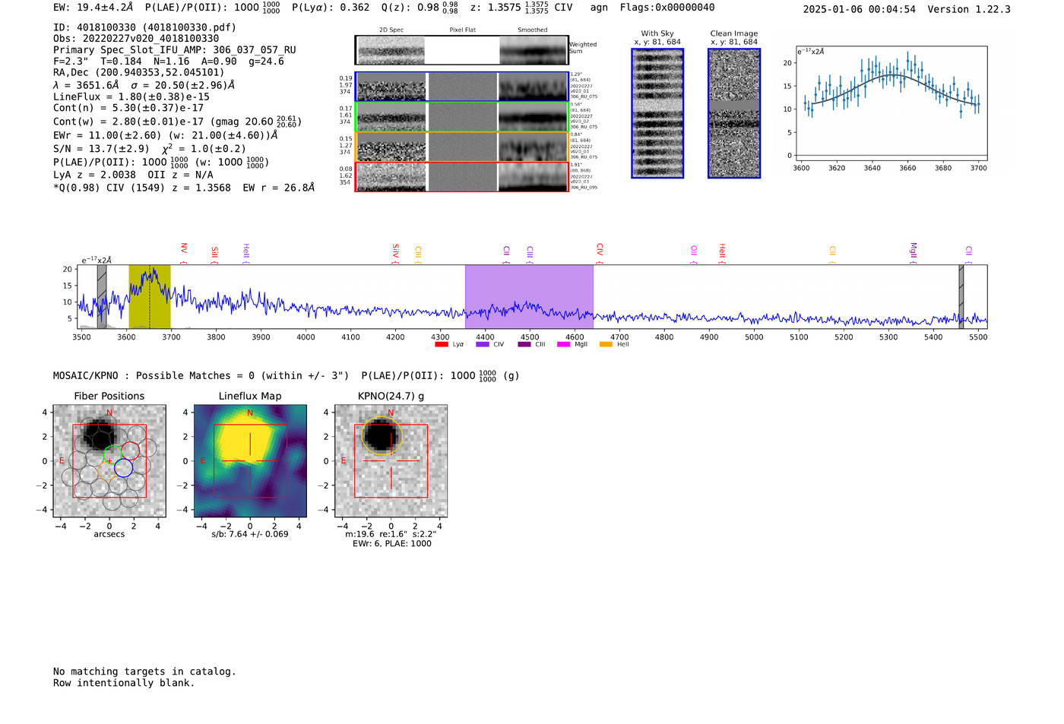Click the RA,Dec coordinates line
This screenshot has width=1064, height=724.
[139, 73]
